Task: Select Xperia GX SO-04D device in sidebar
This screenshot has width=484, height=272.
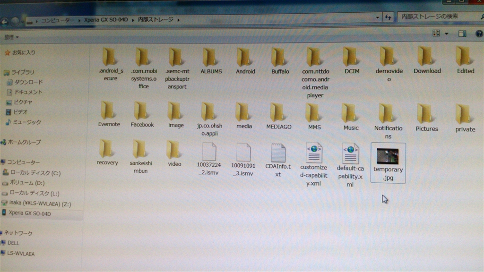Action: tap(29, 213)
